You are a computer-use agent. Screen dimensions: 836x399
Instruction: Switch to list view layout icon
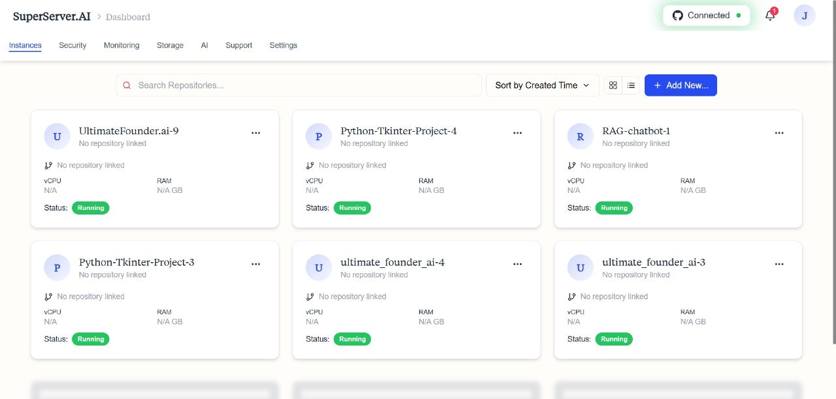click(631, 85)
